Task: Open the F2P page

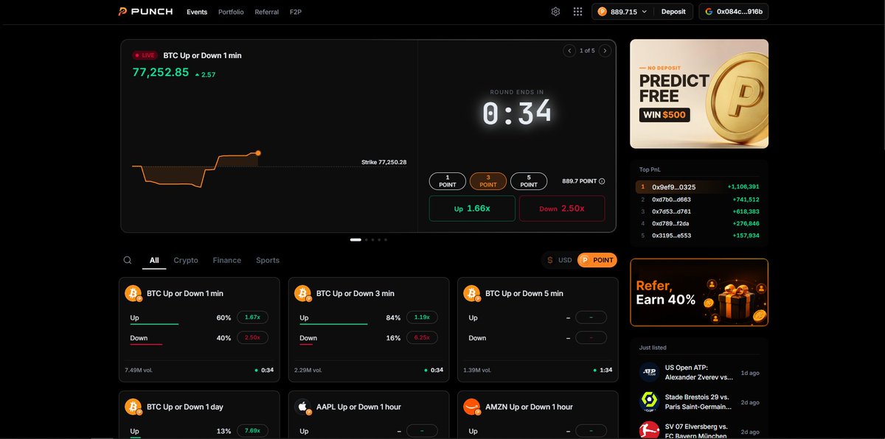Action: coord(296,12)
